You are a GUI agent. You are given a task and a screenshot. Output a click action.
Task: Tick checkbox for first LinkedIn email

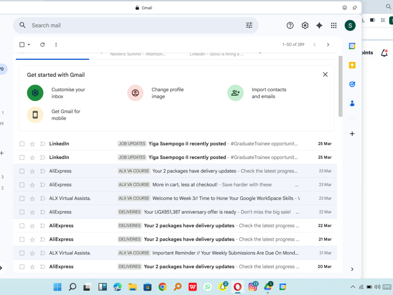point(22,144)
